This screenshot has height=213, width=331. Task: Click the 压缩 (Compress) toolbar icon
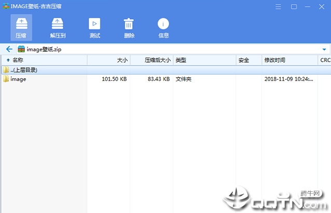point(21,27)
